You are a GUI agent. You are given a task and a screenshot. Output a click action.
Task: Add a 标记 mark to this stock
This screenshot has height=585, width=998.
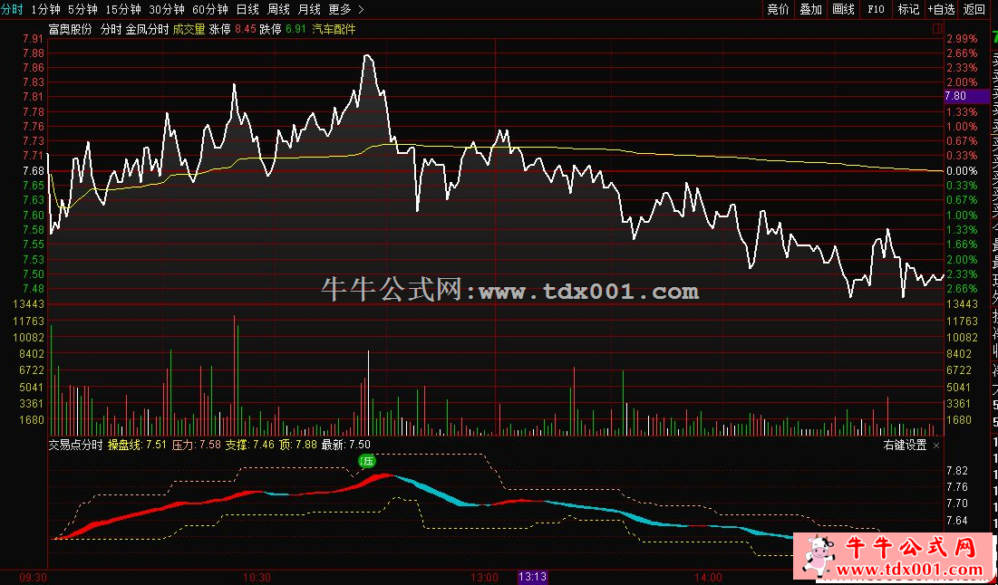pos(907,9)
